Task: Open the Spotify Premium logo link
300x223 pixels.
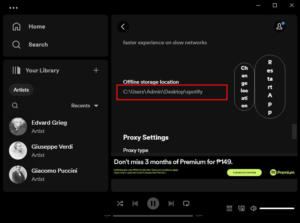Action: (282, 173)
